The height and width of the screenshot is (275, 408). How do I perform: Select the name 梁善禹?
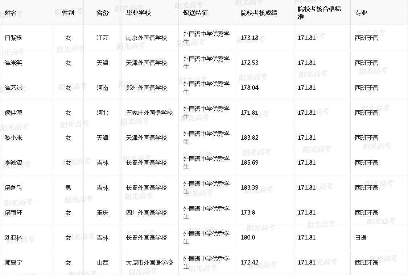(x=13, y=188)
